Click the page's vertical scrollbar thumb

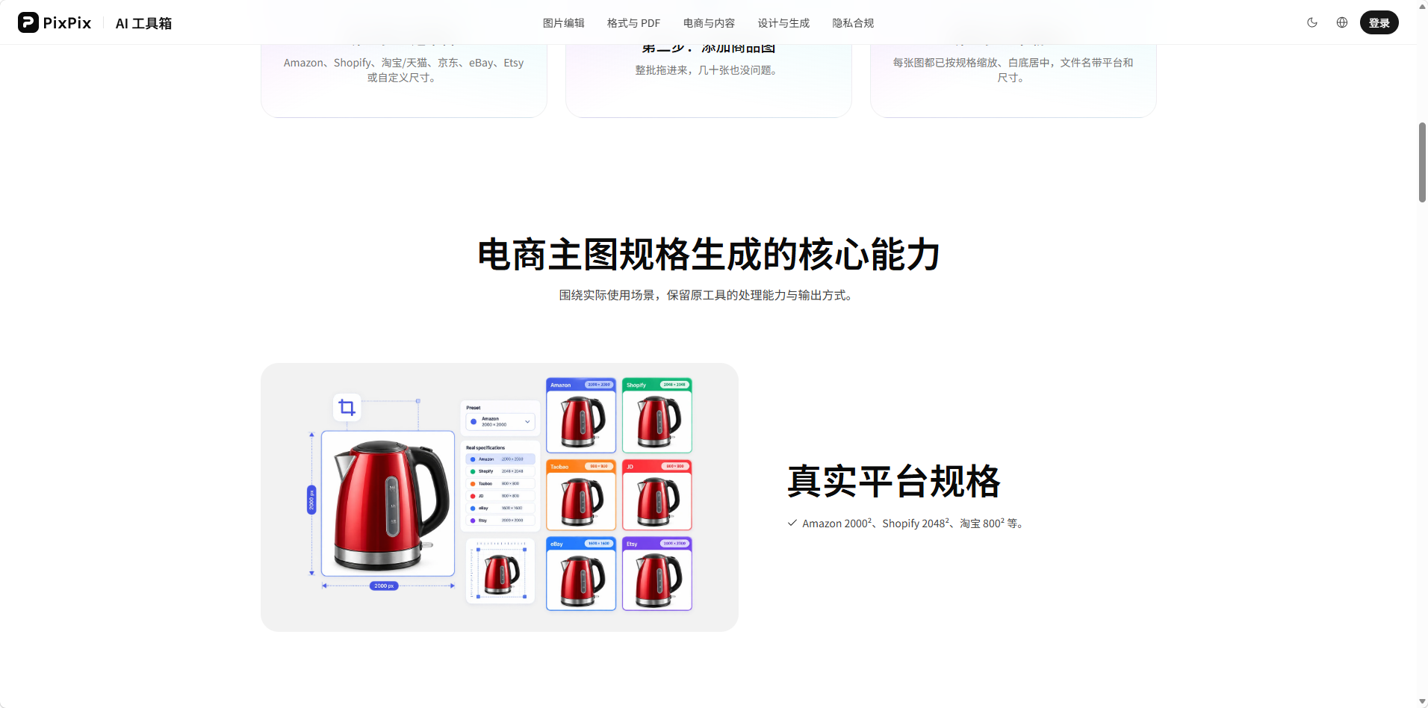coord(1422,162)
